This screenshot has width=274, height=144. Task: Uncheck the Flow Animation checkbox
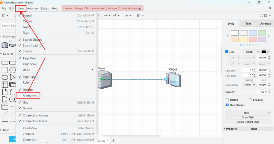point(227,105)
